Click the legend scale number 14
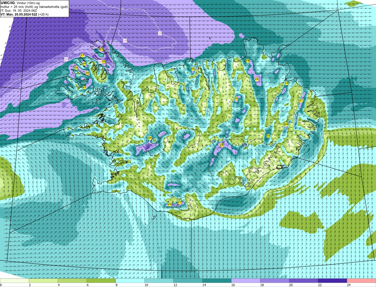 tap(204, 285)
